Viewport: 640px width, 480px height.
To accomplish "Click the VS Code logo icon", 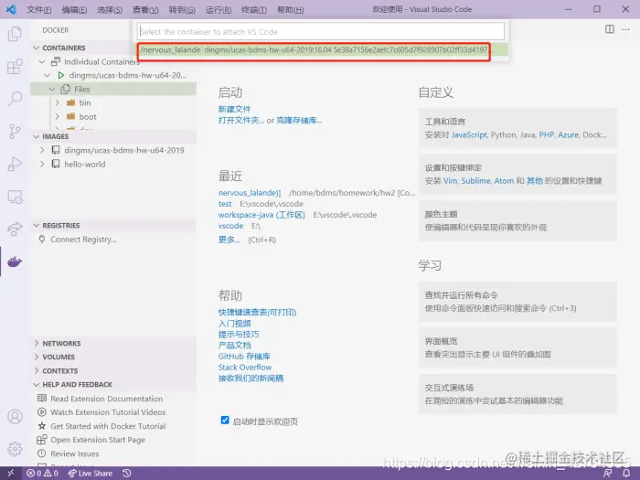I will click(x=11, y=9).
